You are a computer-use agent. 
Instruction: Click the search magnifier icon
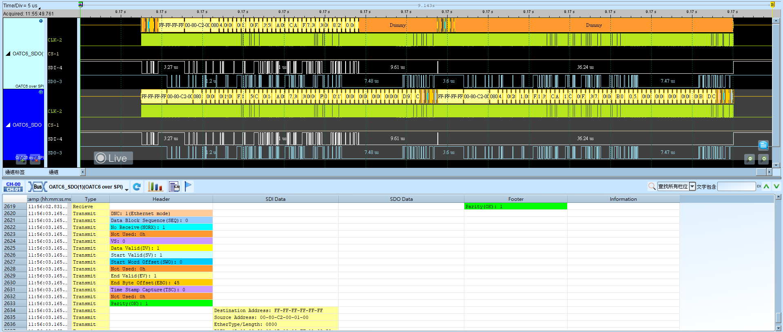pyautogui.click(x=652, y=187)
